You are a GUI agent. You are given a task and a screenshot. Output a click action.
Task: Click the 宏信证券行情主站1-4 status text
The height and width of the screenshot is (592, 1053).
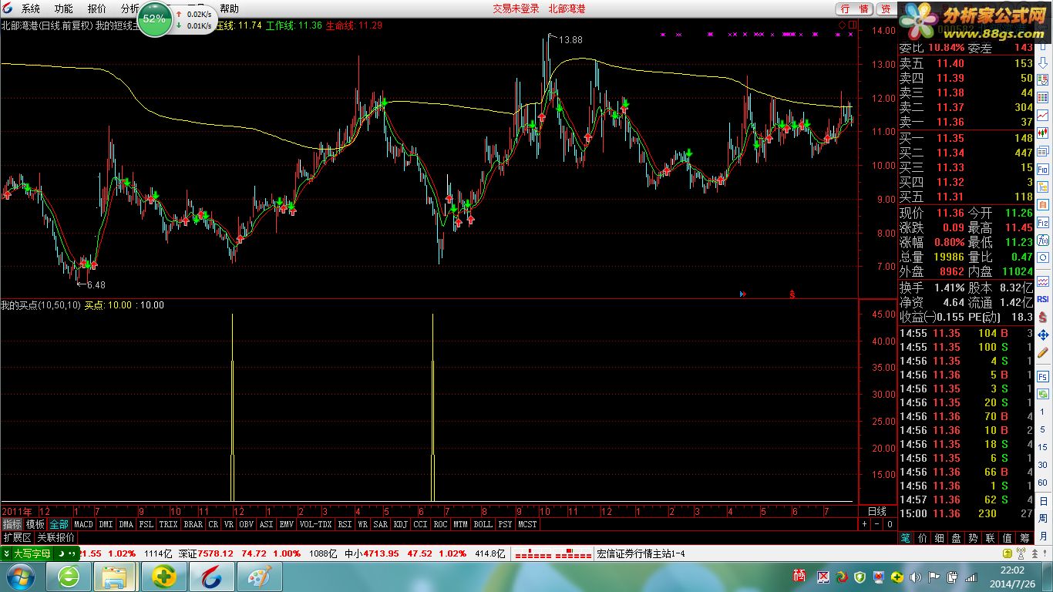coord(641,553)
